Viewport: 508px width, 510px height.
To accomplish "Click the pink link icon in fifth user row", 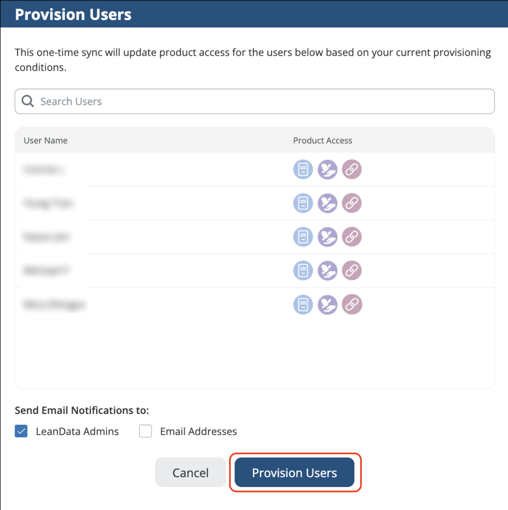I will point(352,305).
